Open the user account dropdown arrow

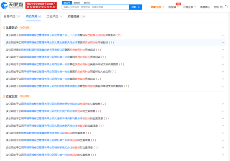click(x=227, y=7)
